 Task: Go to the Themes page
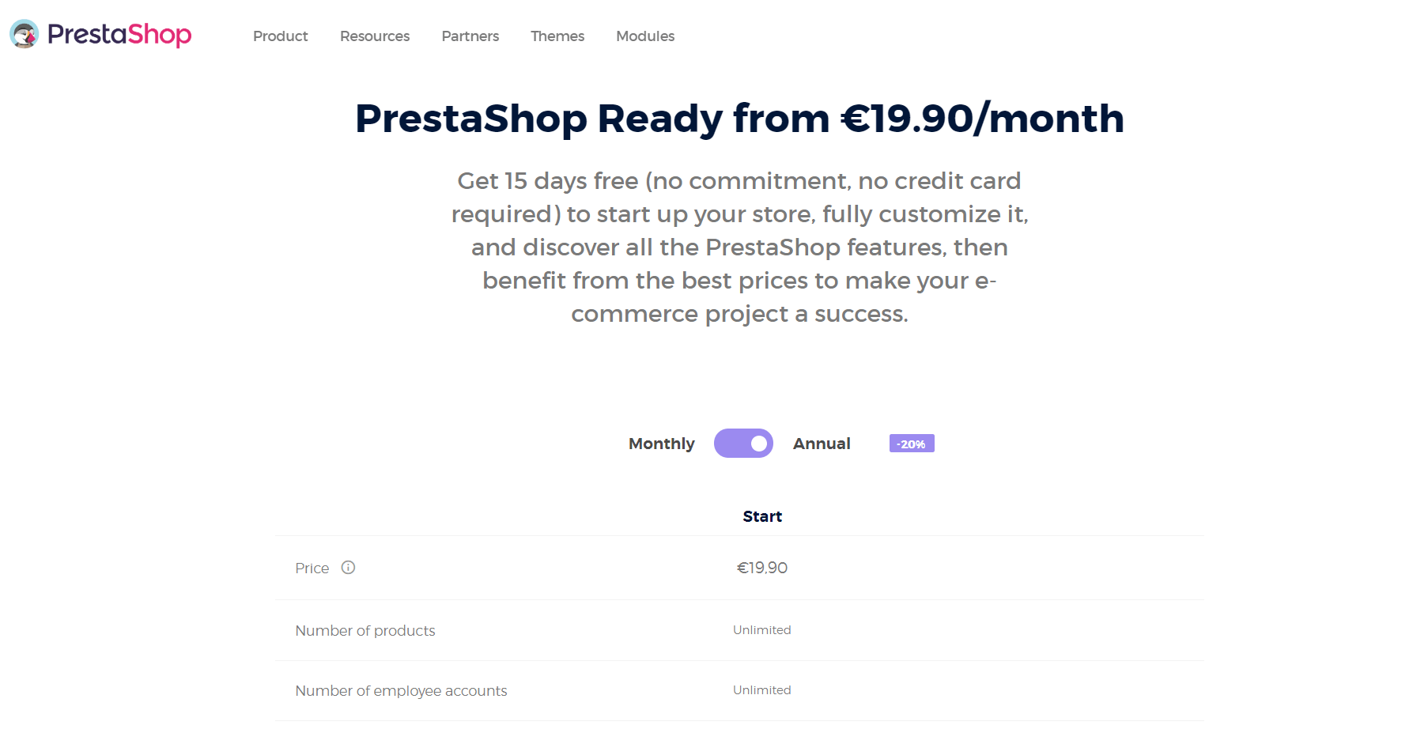tap(557, 36)
